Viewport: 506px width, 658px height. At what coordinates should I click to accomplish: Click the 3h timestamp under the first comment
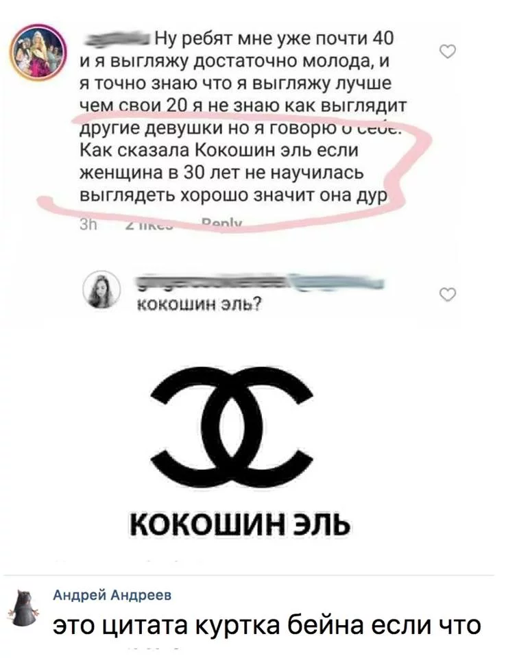tap(88, 226)
